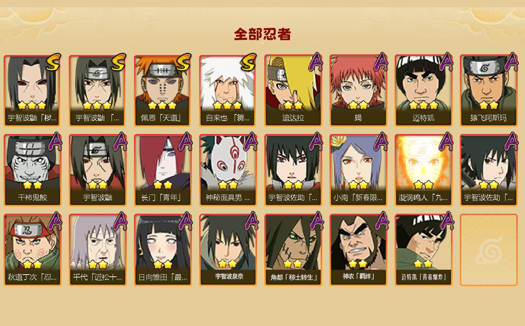Open the 神秘面具男 masked ninja card

pyautogui.click(x=228, y=170)
